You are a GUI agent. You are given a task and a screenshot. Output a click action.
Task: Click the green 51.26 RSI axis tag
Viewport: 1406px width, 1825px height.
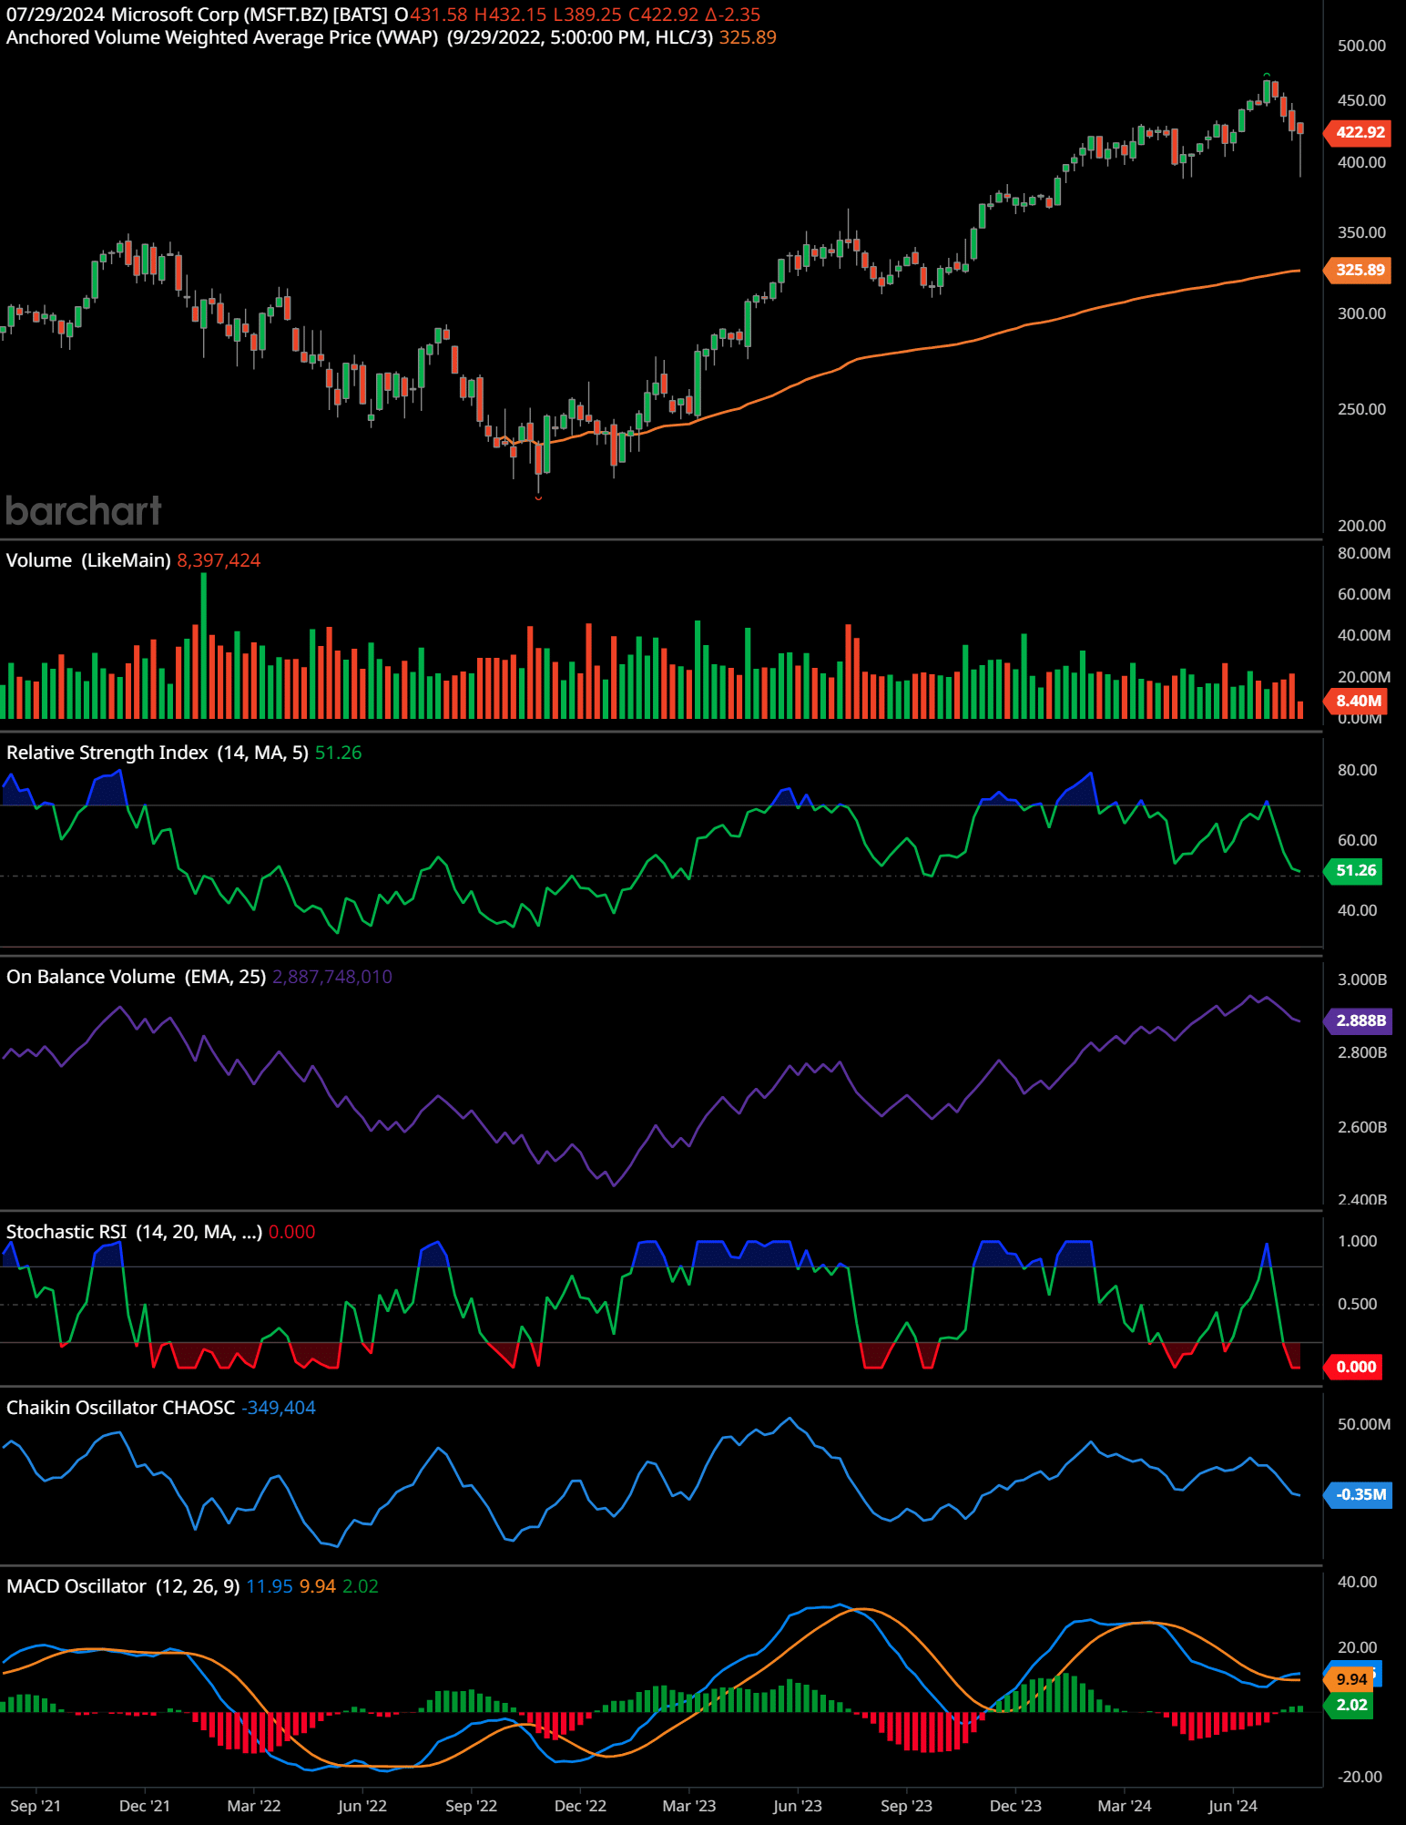pyautogui.click(x=1355, y=870)
